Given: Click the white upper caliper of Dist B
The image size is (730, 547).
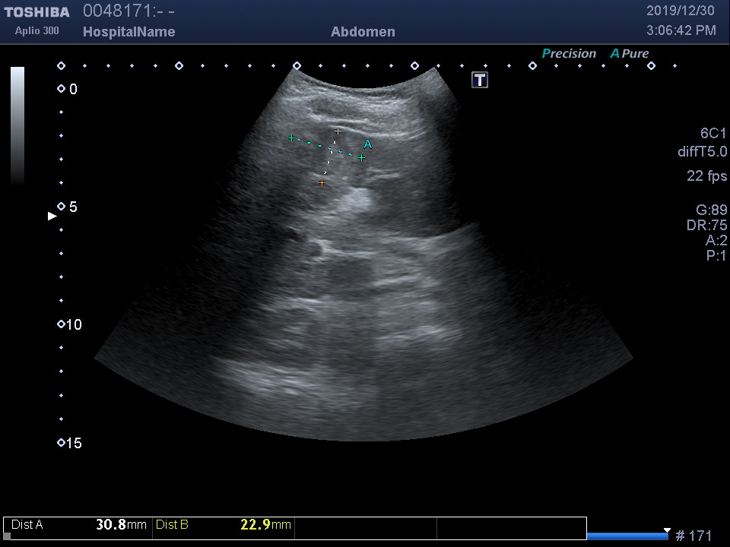Looking at the screenshot, I should coord(338,131).
